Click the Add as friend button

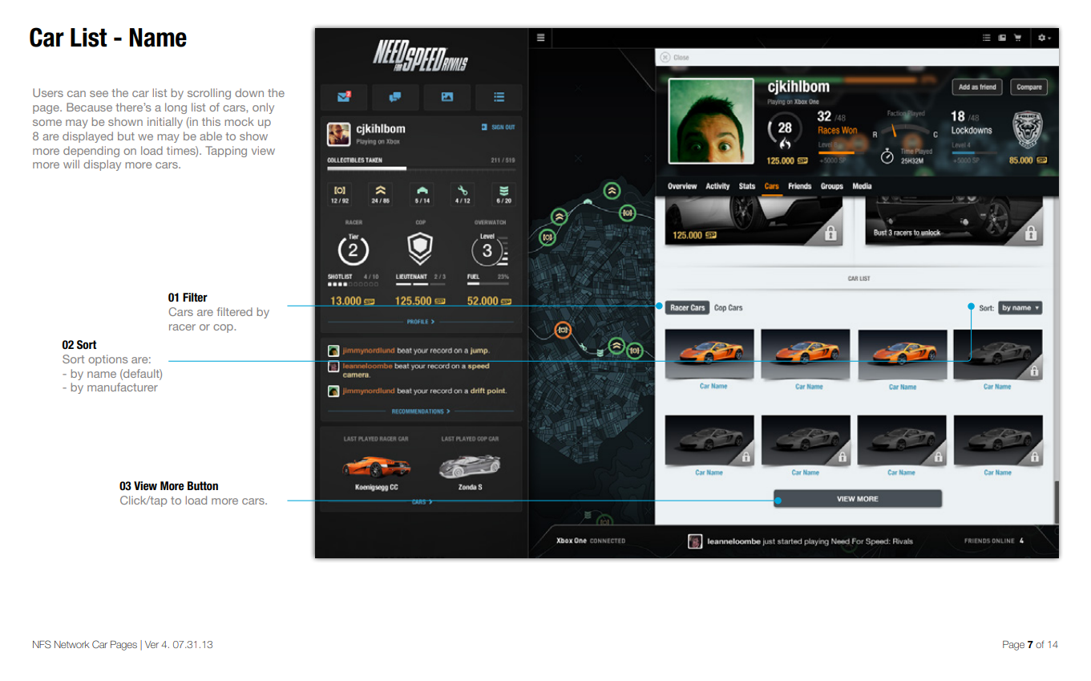tap(977, 87)
